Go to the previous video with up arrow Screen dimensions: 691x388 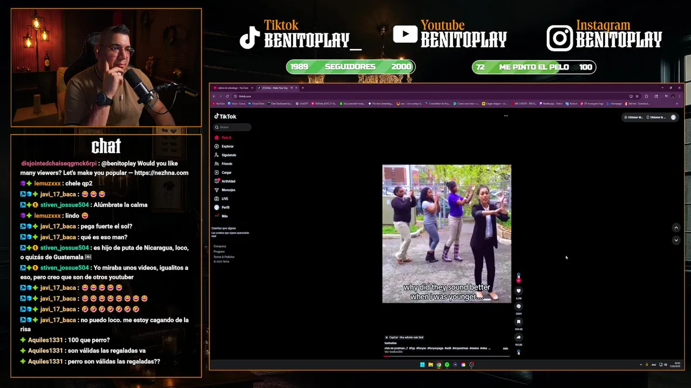click(676, 228)
